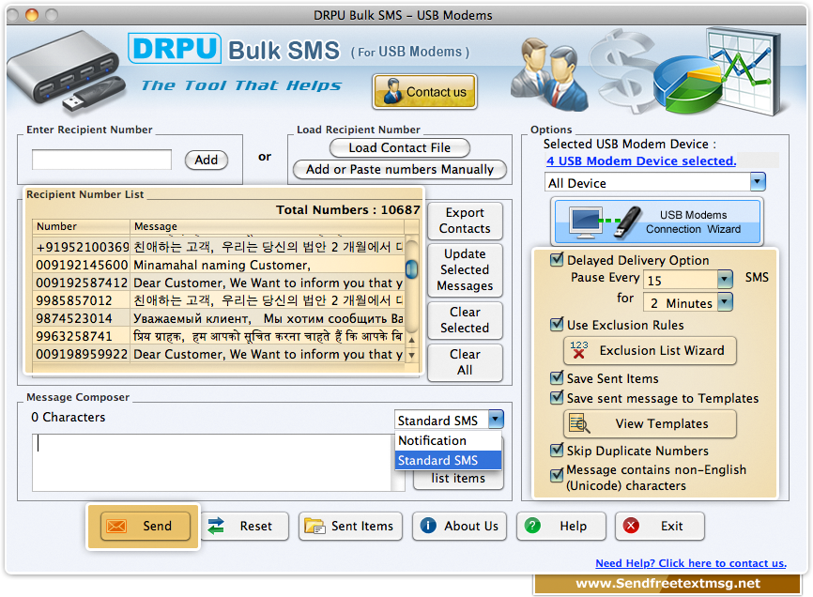
Task: Select the row with number 009198959922
Action: [219, 355]
